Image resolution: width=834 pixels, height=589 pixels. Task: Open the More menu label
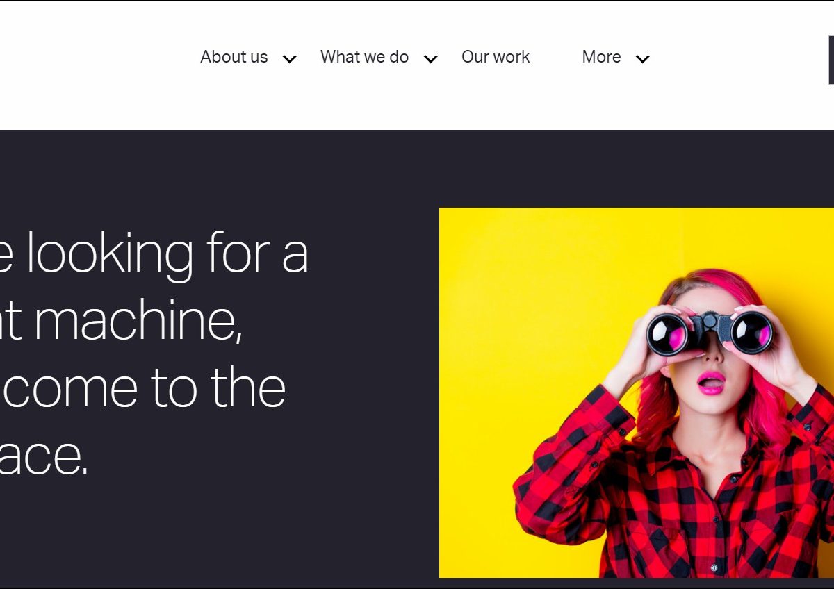pos(601,57)
